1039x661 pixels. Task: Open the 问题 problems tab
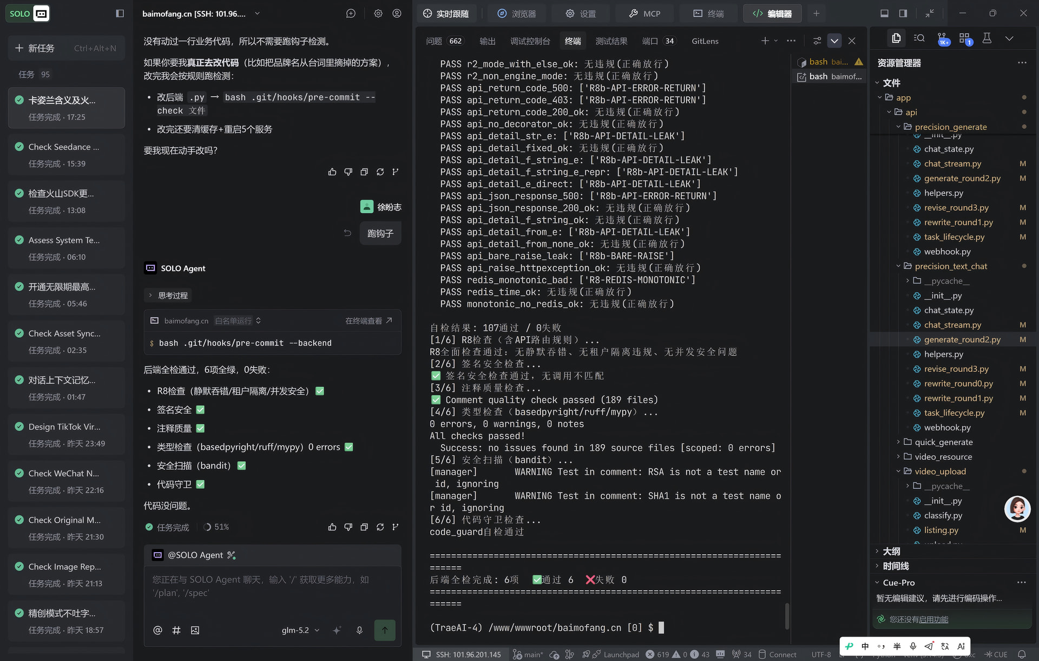click(x=444, y=41)
